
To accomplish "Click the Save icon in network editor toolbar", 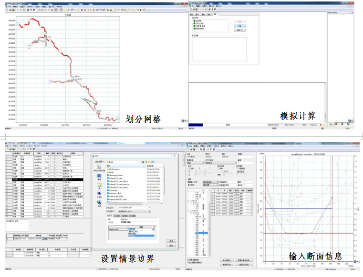I will click(x=14, y=10).
